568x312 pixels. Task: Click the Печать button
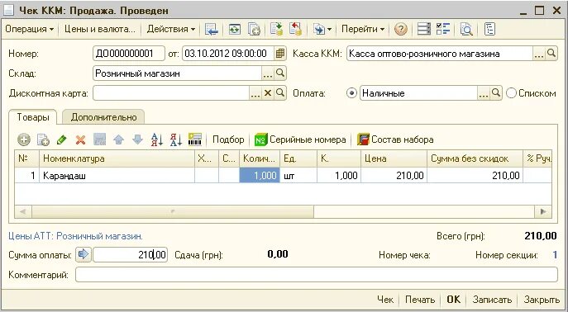tap(420, 300)
